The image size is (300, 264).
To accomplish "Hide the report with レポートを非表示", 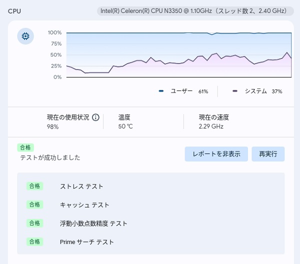I will 216,154.
